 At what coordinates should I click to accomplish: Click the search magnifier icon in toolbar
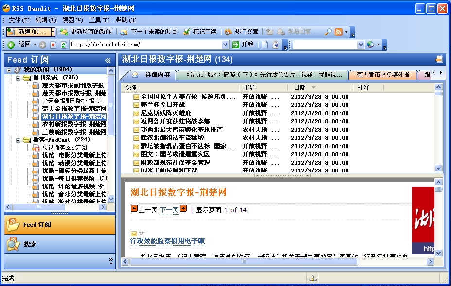pyautogui.click(x=328, y=32)
